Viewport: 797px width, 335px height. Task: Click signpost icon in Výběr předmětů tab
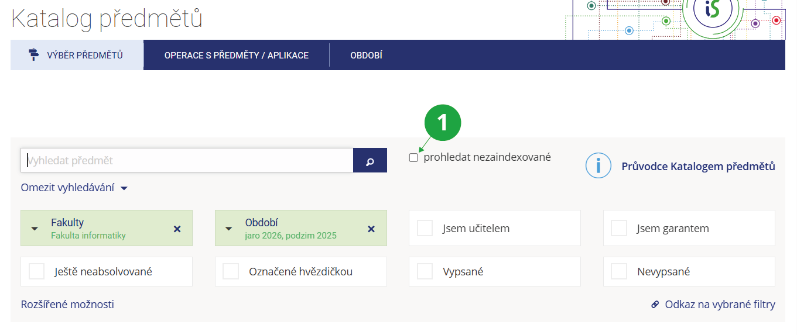pyautogui.click(x=34, y=55)
